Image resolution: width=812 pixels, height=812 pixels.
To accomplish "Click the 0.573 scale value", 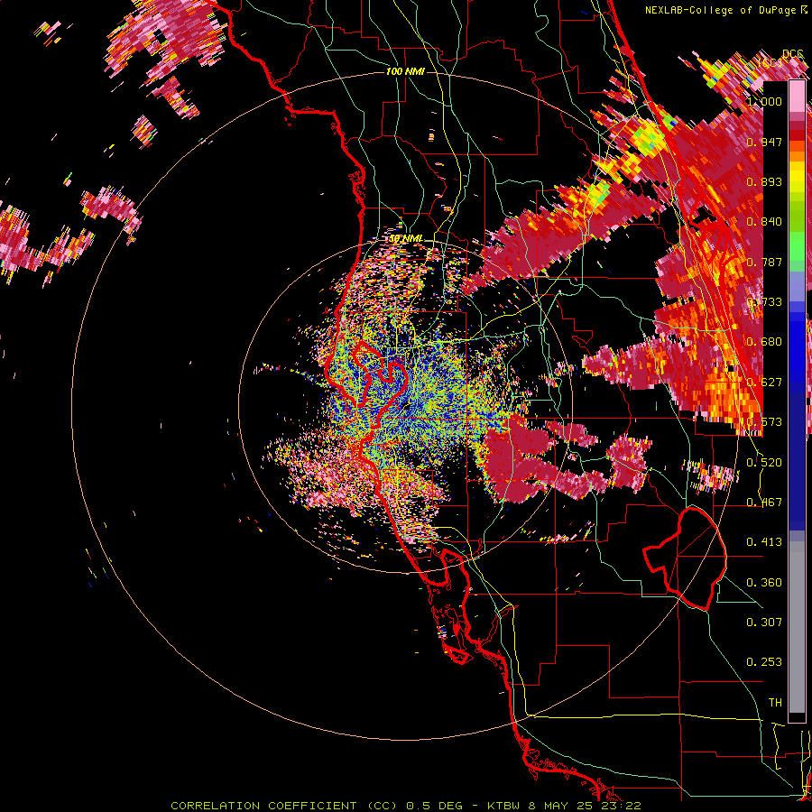I will point(764,422).
